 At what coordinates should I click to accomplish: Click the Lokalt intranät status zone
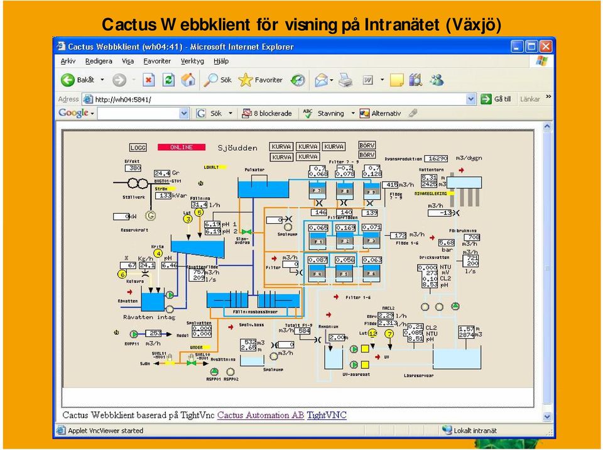(x=470, y=431)
